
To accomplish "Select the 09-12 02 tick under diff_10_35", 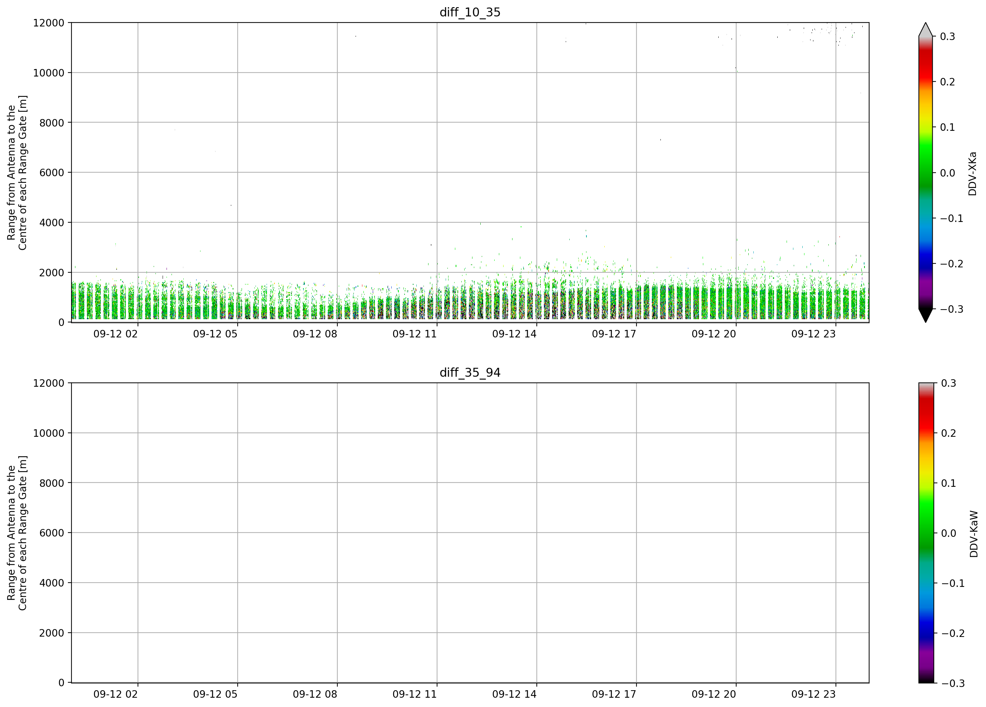I will 116,334.
